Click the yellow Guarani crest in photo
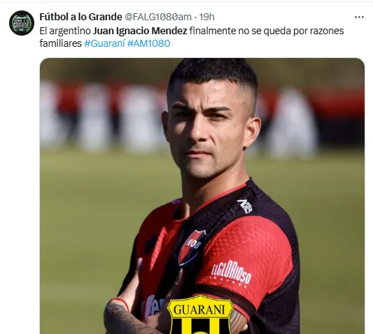Viewport: 373px width, 334px height. (x=200, y=314)
